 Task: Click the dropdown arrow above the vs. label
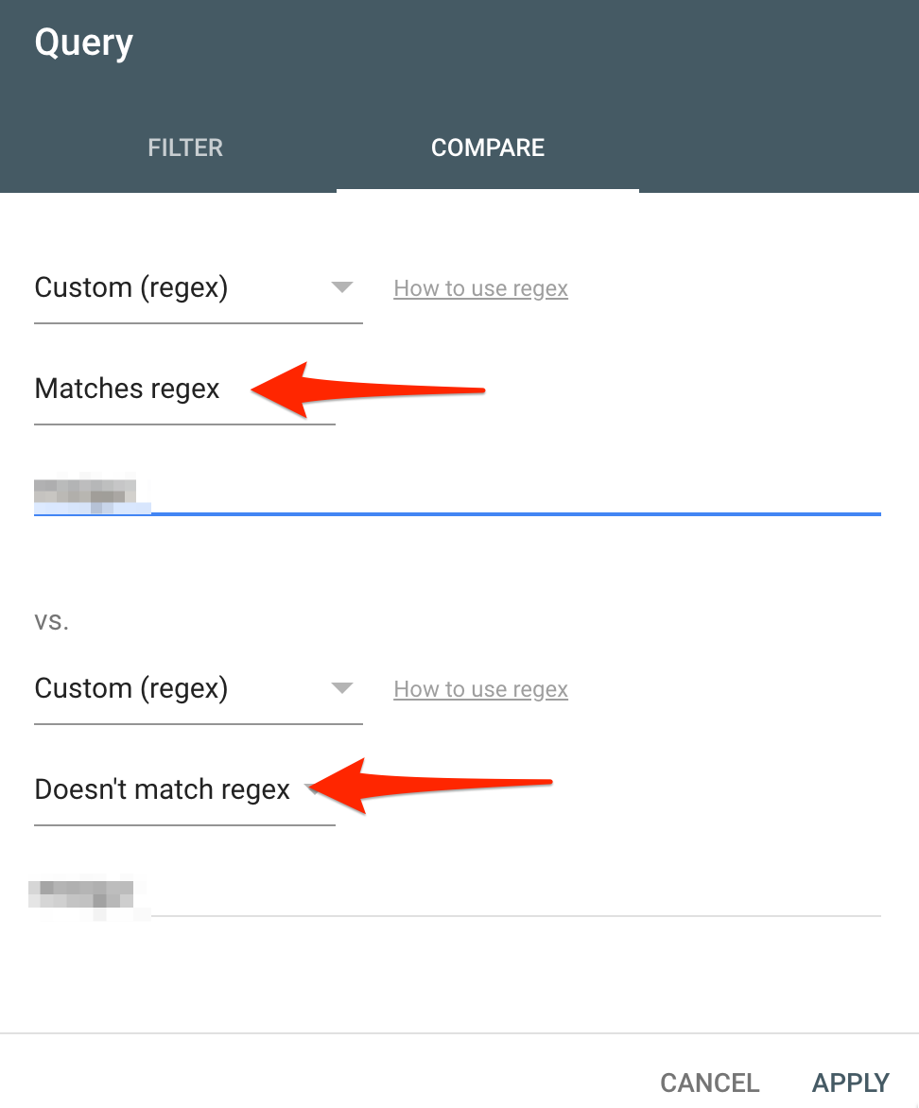pos(342,287)
